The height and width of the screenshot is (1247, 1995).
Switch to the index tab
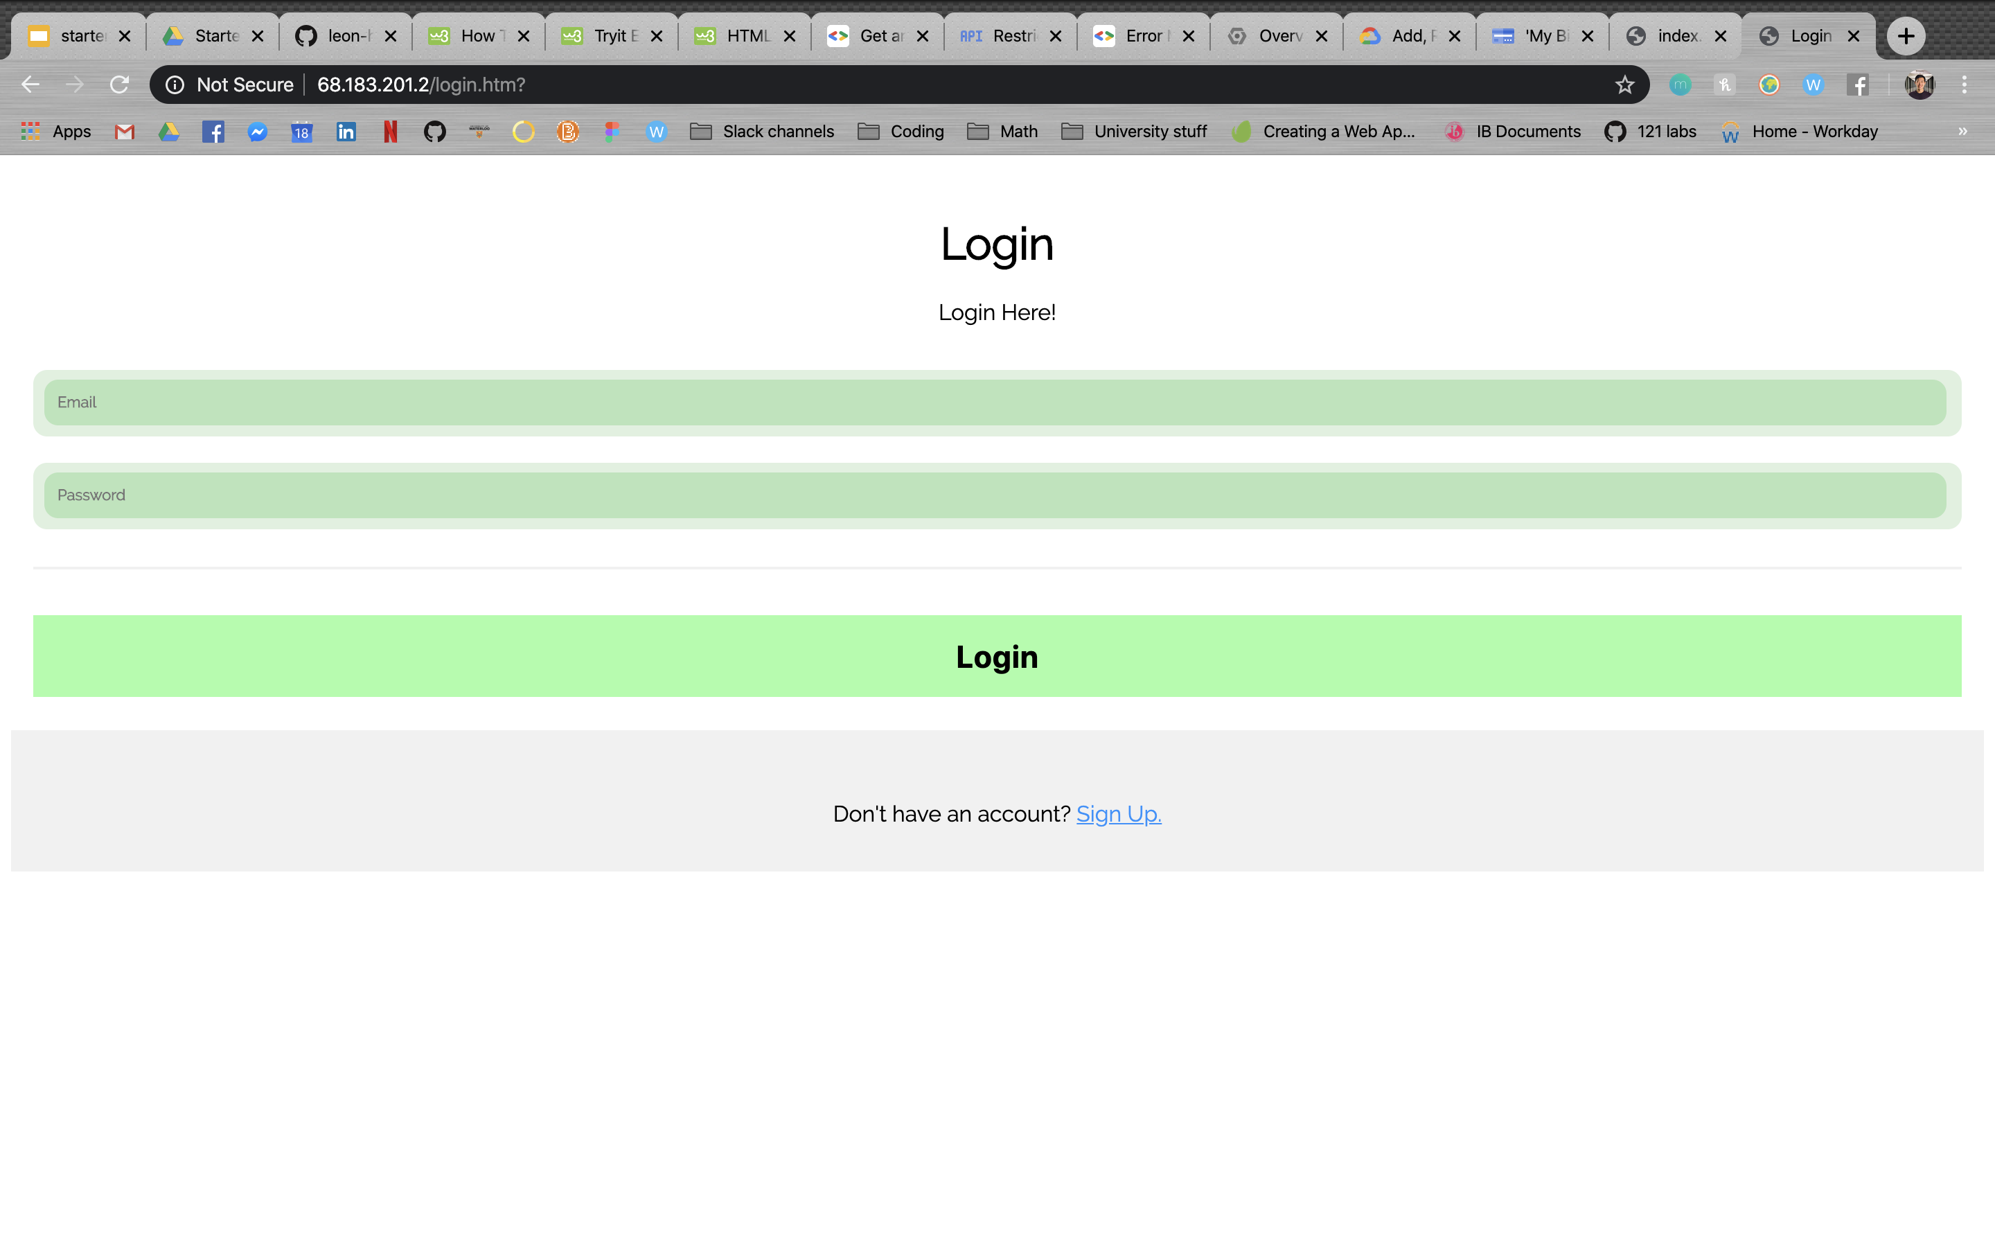[x=1674, y=35]
